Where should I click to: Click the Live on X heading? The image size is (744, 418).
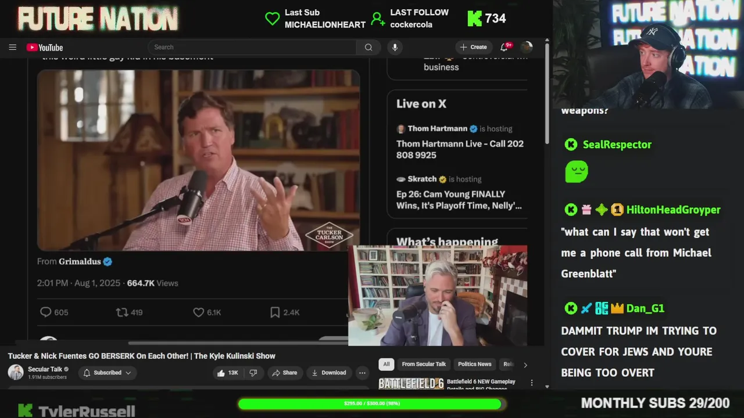(x=421, y=104)
